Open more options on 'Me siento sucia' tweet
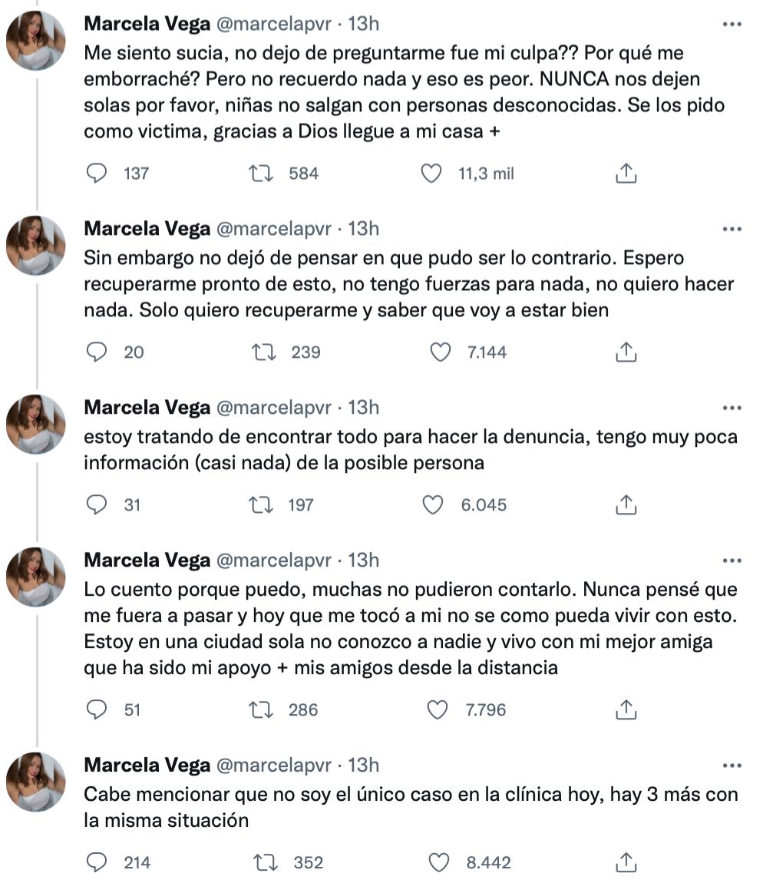 click(x=732, y=25)
